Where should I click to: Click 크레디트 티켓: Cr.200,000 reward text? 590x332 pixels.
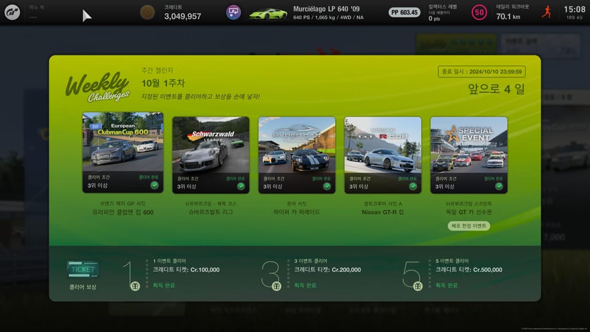point(328,269)
